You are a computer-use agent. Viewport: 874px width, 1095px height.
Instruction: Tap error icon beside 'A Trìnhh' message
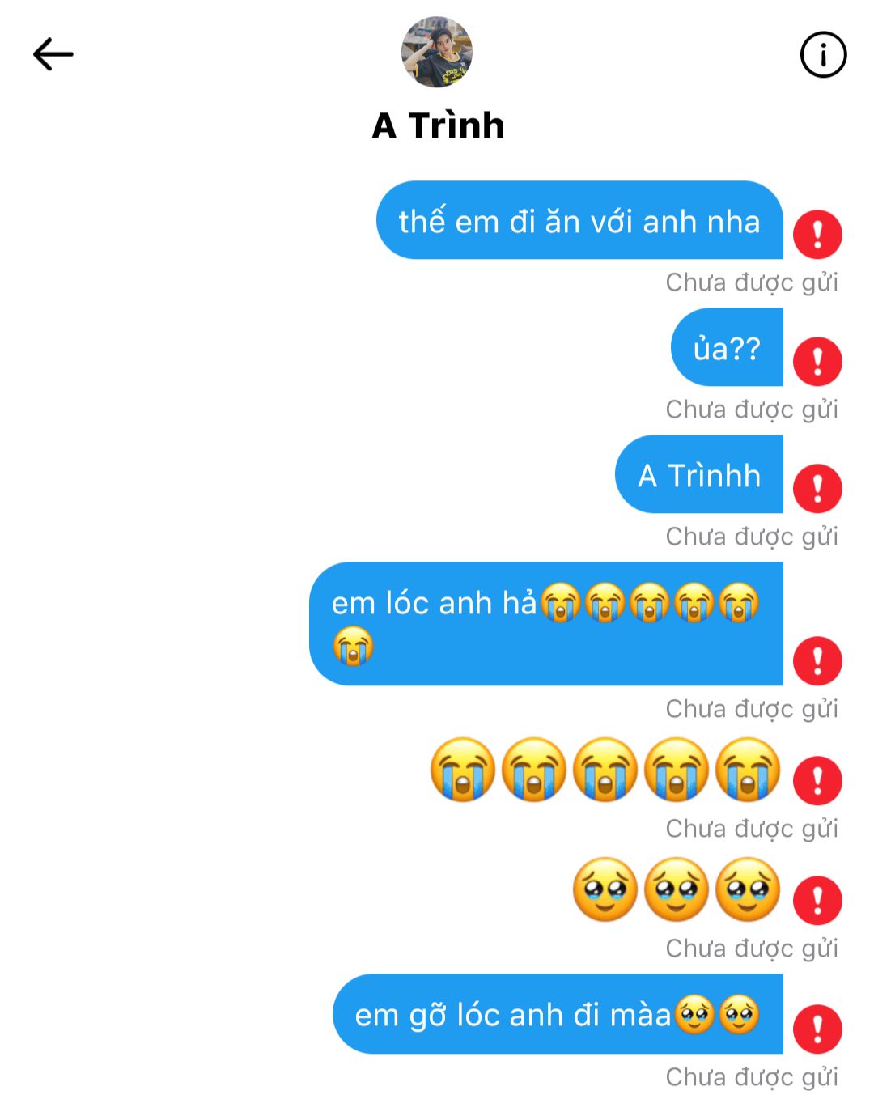817,489
